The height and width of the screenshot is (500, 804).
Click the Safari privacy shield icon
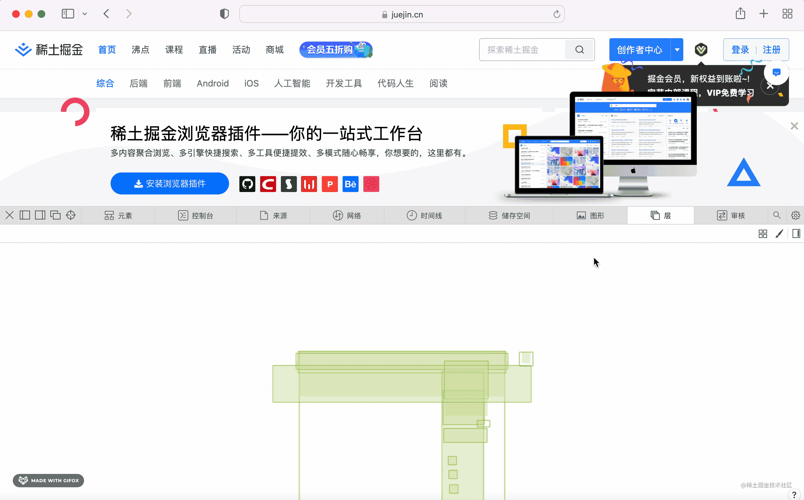pyautogui.click(x=224, y=14)
